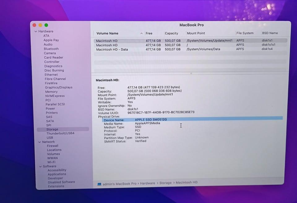Select Storage in the sidebar
This screenshot has height=203, width=297.
click(63, 129)
